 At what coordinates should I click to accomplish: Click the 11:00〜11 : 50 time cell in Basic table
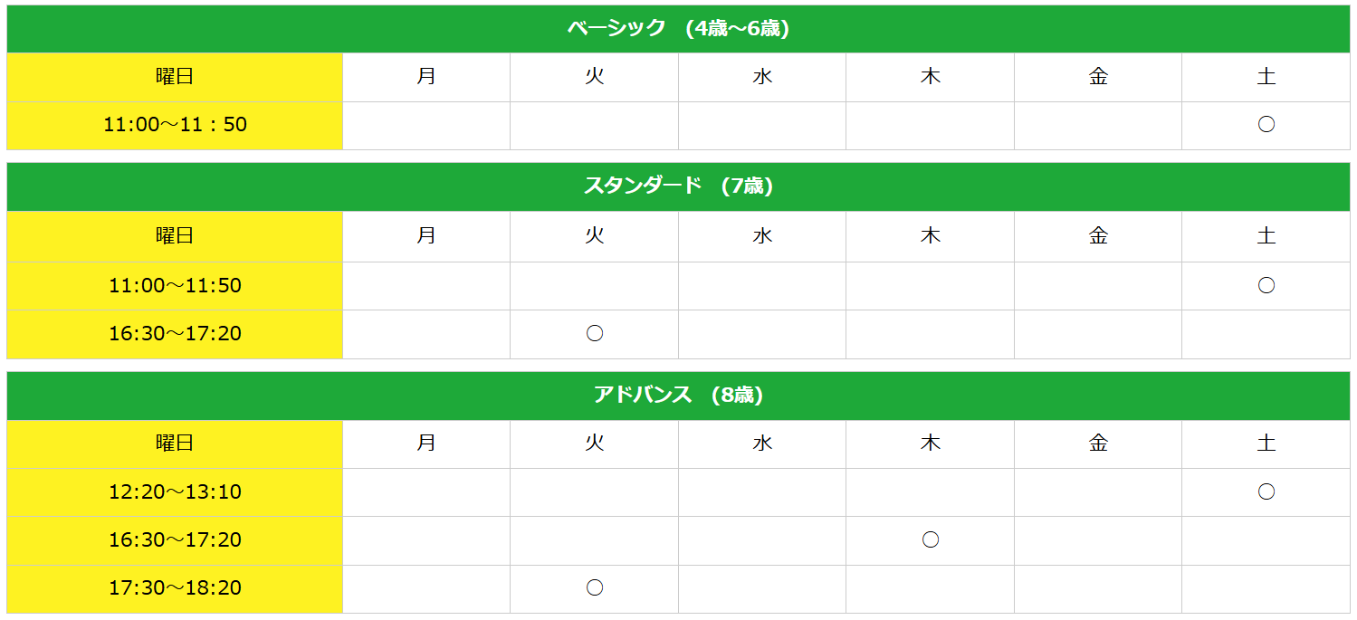coord(175,125)
